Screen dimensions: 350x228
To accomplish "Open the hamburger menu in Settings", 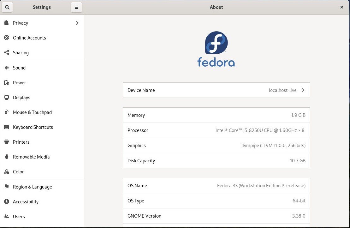I will click(x=76, y=7).
